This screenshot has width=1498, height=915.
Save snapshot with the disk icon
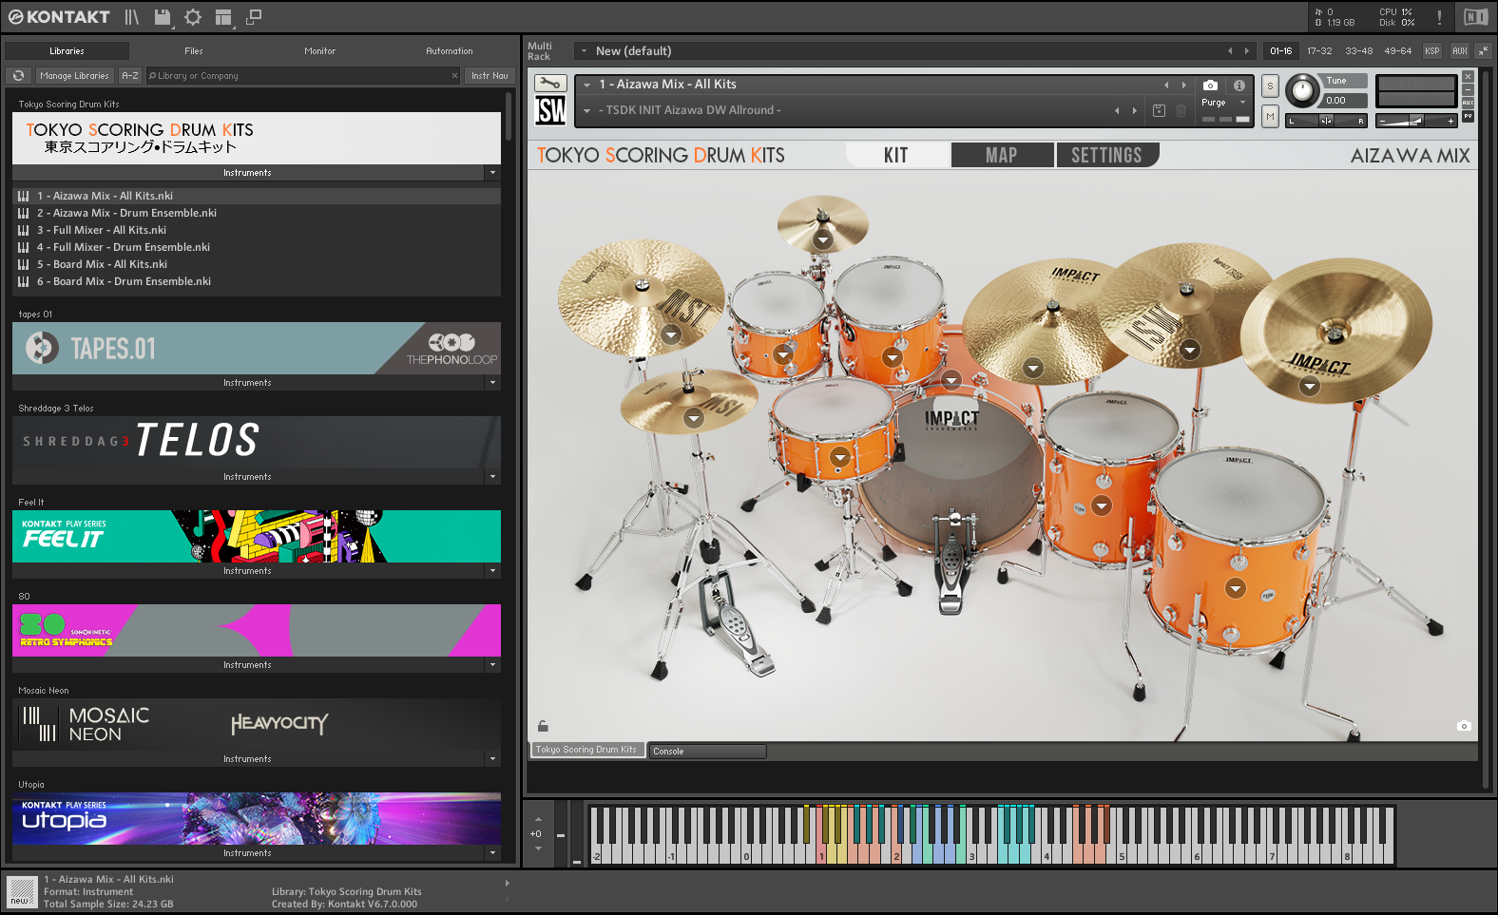(x=1159, y=111)
